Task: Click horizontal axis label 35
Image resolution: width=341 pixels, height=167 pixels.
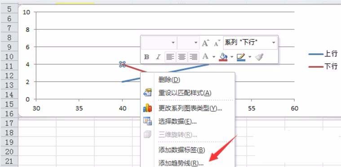Action: (79, 108)
